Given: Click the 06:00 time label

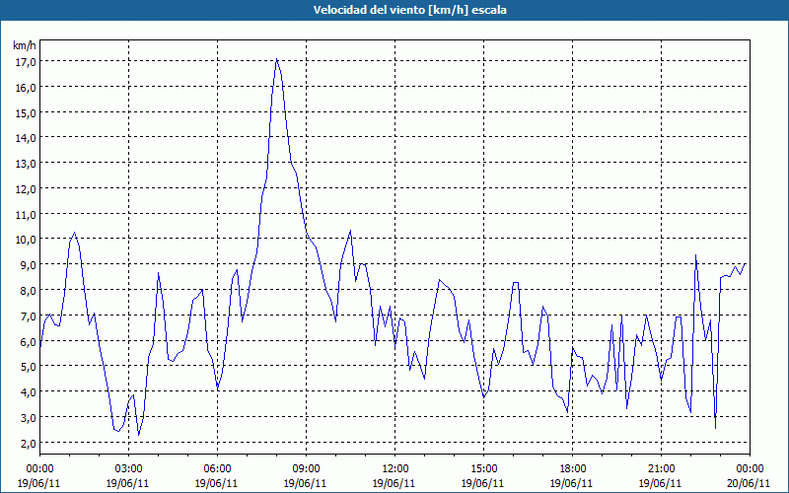Looking at the screenshot, I should pos(217,469).
